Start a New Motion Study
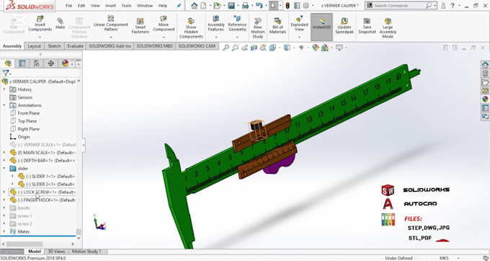Image resolution: width=490 pixels, height=261 pixels. [x=258, y=28]
